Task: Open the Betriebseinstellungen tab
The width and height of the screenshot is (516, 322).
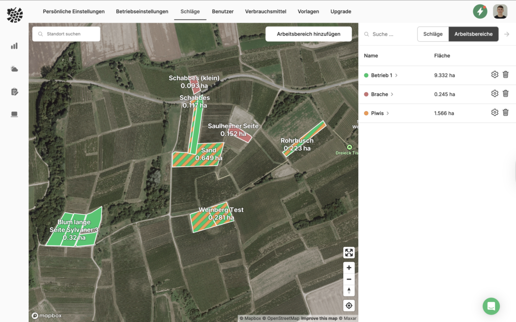Action: click(142, 12)
